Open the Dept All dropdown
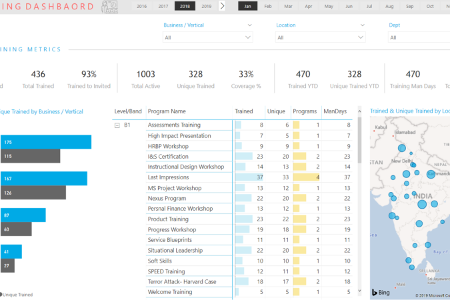 (419, 37)
